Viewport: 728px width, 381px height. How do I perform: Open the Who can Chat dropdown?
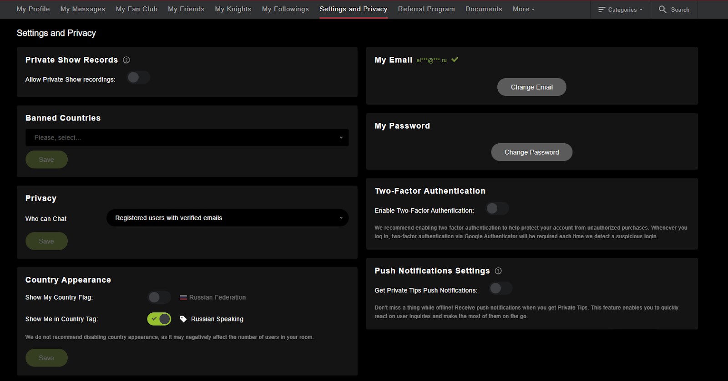click(227, 218)
